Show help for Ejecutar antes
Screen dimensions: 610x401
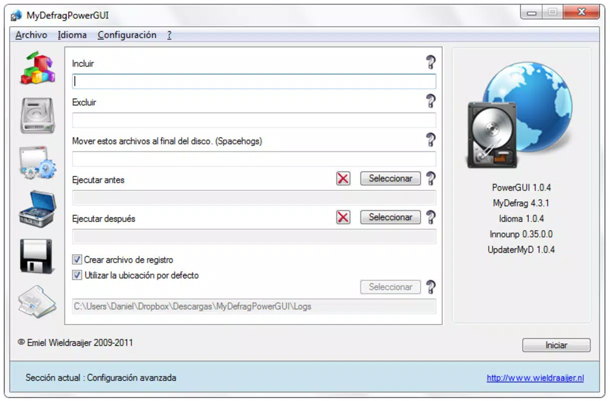point(430,178)
